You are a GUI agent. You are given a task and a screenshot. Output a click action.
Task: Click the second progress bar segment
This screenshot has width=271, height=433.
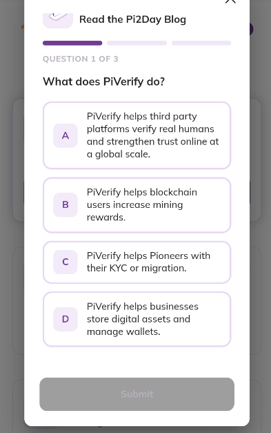tap(137, 43)
